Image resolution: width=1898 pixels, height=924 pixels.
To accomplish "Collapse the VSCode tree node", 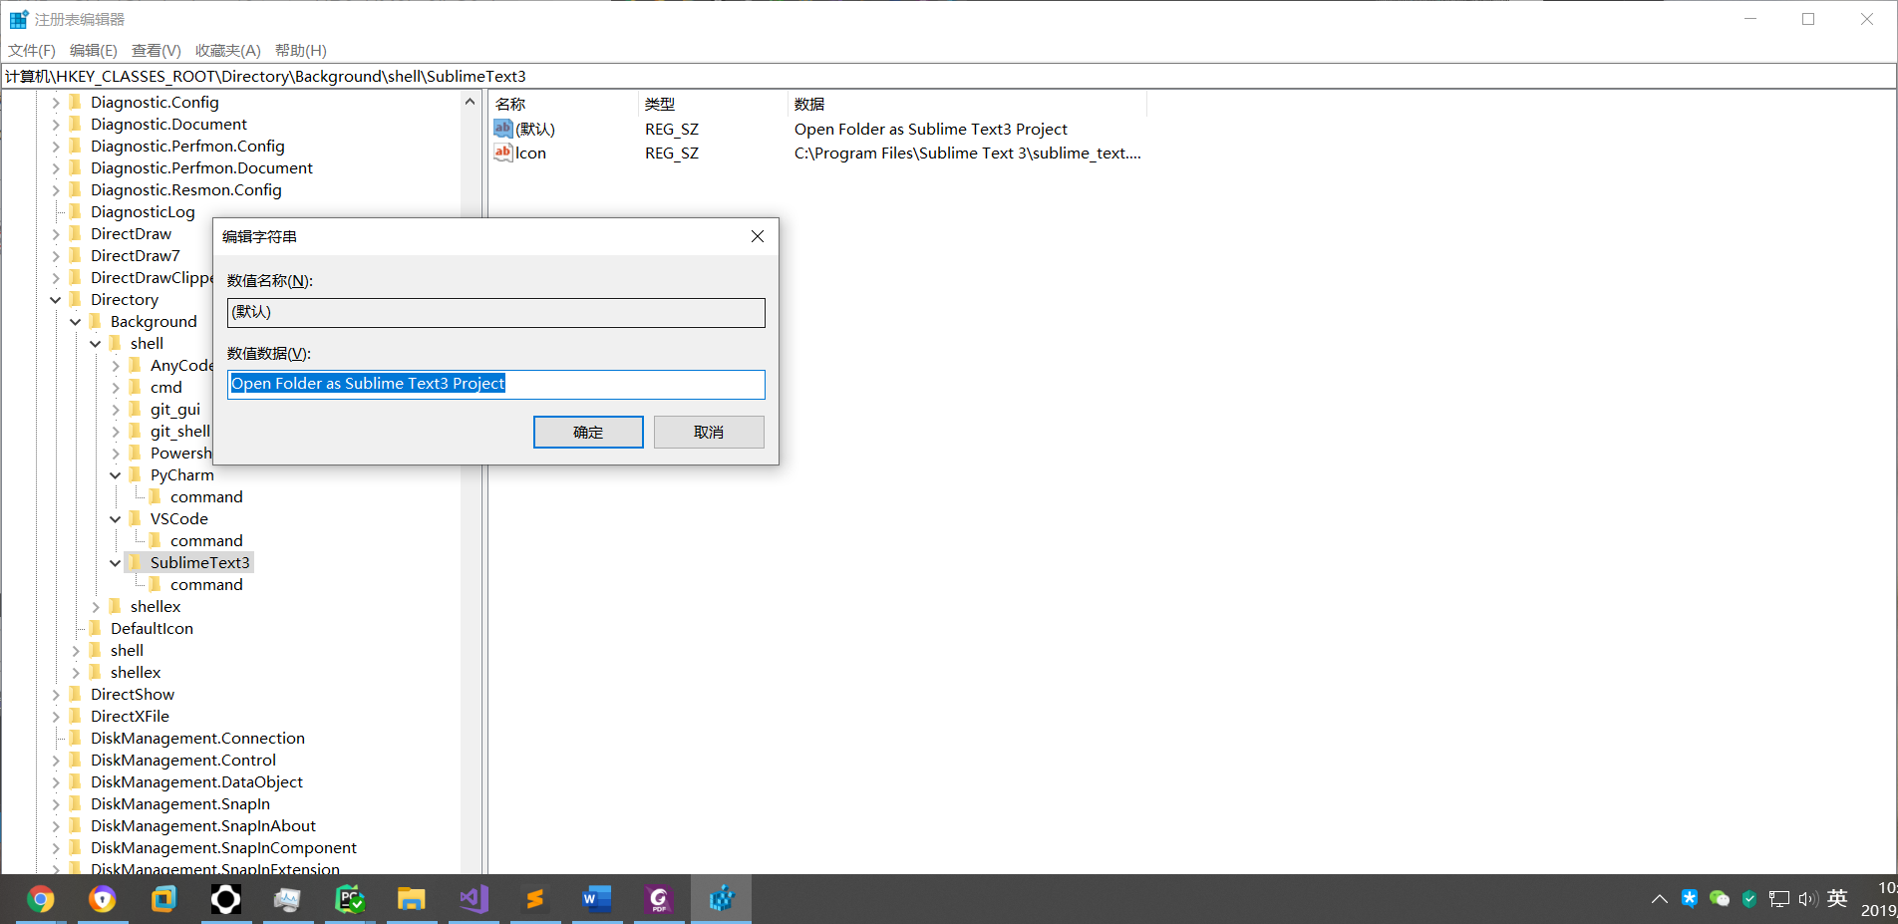I will pyautogui.click(x=116, y=518).
